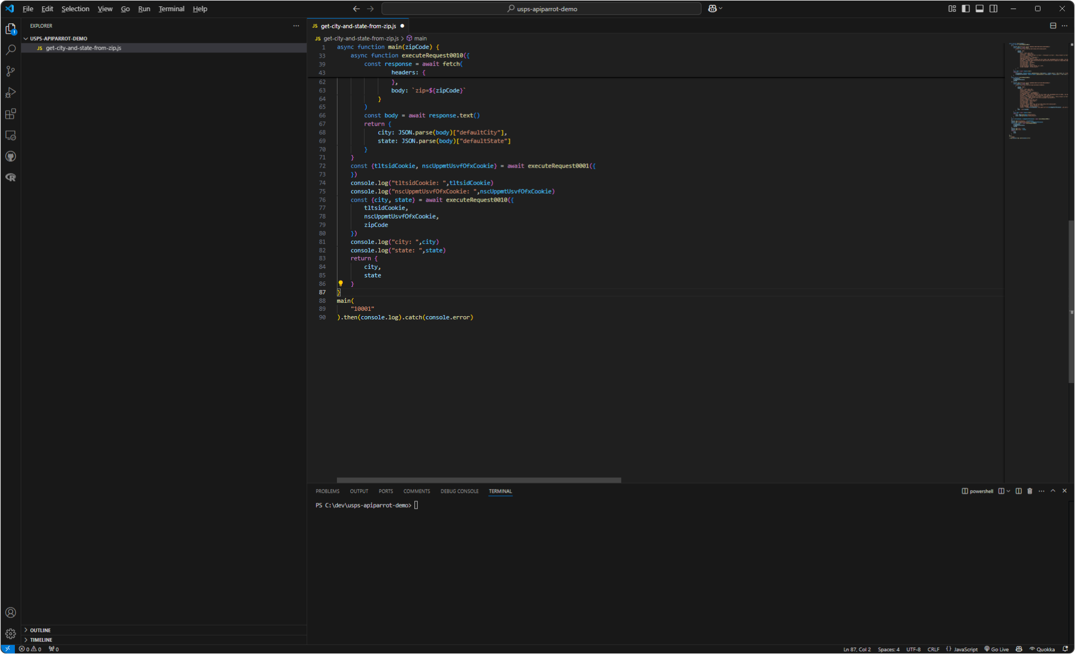Close the terminal panel
The image size is (1075, 654).
[1064, 491]
